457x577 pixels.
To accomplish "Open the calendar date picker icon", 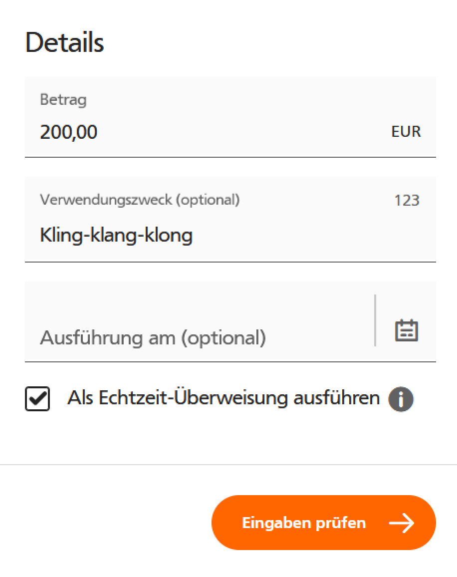I will click(406, 331).
